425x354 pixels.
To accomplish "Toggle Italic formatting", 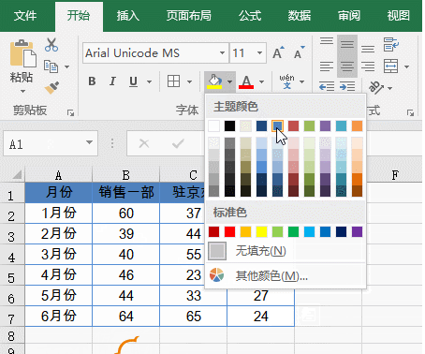I will 112,81.
